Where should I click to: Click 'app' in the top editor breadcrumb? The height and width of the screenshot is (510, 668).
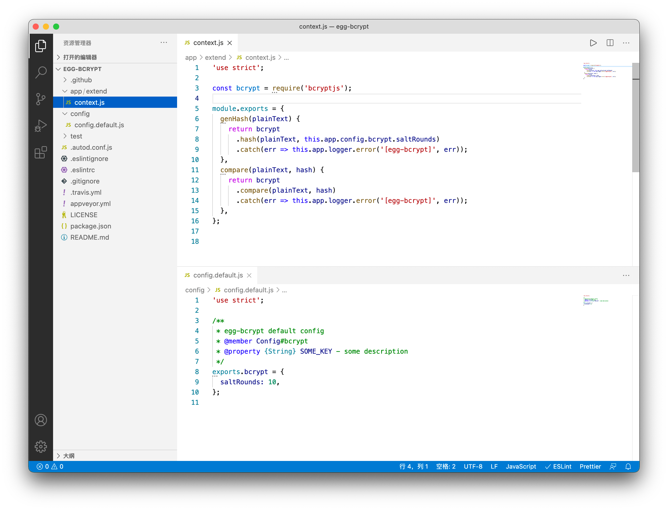(x=191, y=57)
